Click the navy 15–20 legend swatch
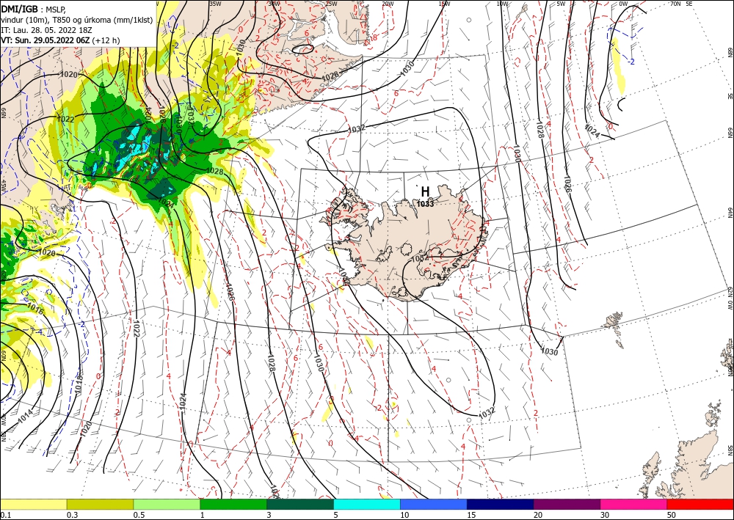The height and width of the screenshot is (520, 734). [501, 504]
